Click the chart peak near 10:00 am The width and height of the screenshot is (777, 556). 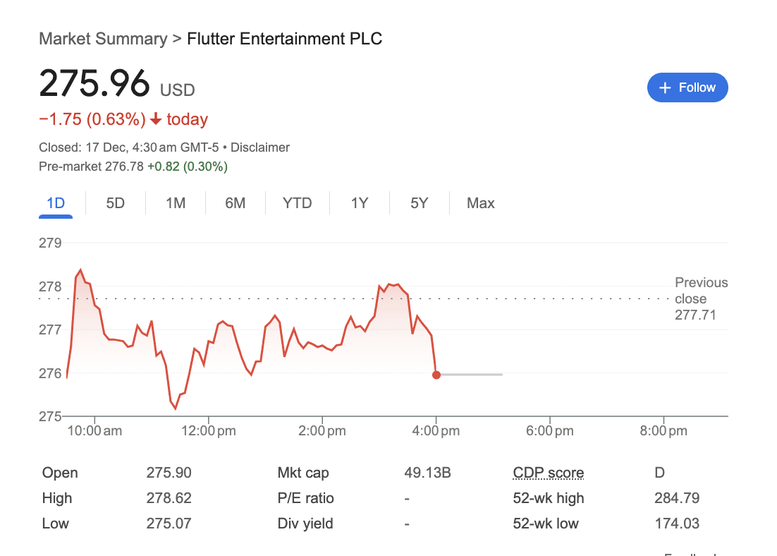coord(81,270)
